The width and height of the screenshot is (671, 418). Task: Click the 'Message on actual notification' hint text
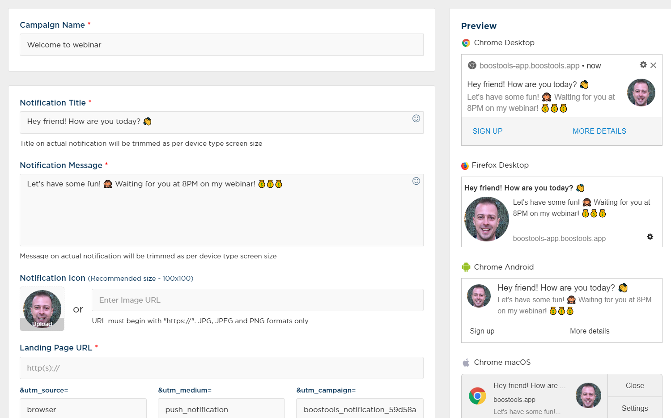click(148, 256)
